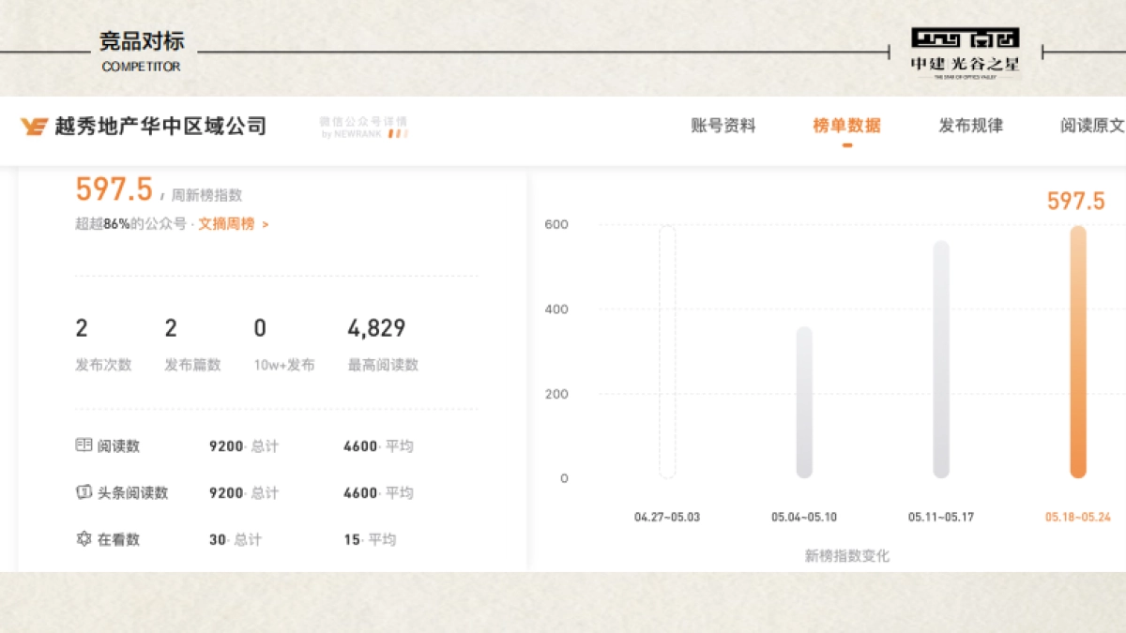The image size is (1126, 633).
Task: Click the 头条阅读数 icon
Action: point(84,492)
